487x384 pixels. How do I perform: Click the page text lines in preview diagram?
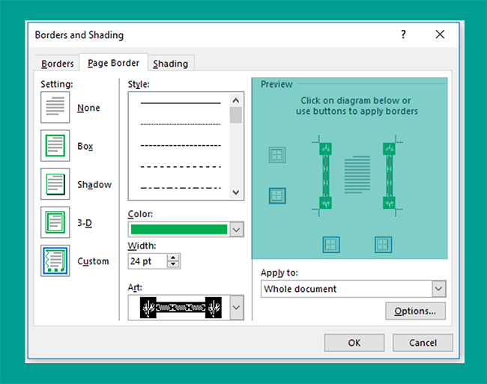(x=357, y=174)
